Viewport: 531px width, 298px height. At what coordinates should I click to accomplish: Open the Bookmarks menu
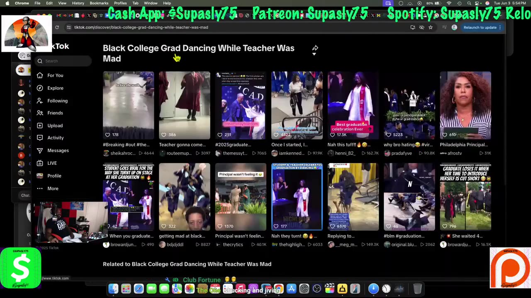point(99,3)
